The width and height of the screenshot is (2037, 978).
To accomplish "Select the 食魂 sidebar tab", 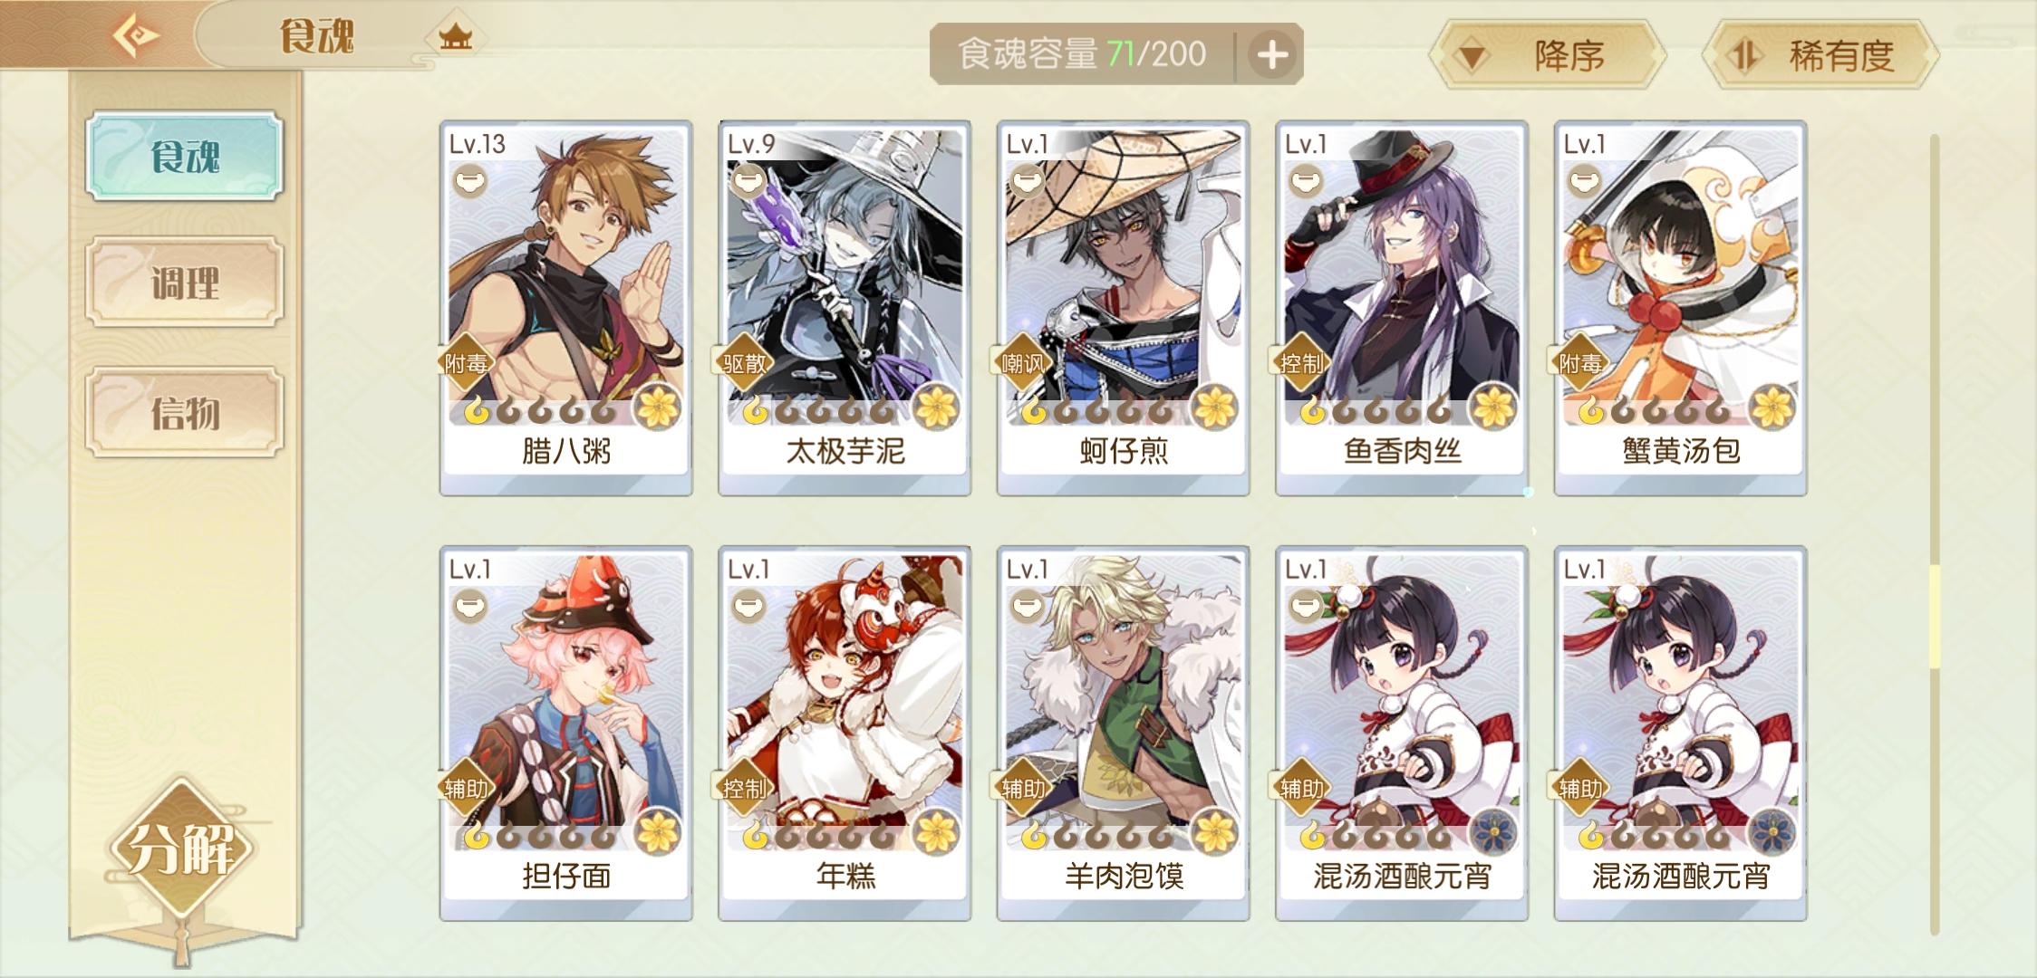I will coord(185,156).
